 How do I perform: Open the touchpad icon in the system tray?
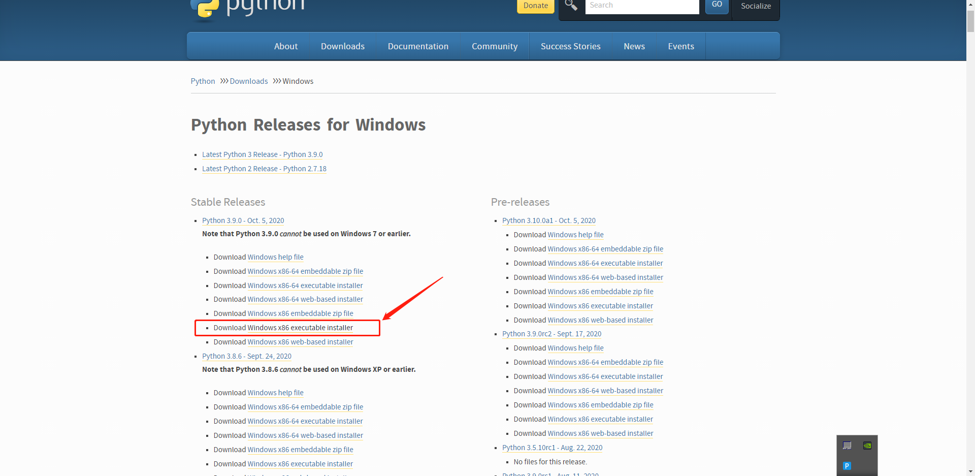point(847,446)
